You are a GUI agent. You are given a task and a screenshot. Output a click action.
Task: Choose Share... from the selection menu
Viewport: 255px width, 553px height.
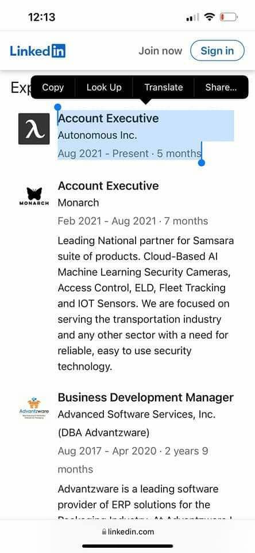pyautogui.click(x=221, y=88)
